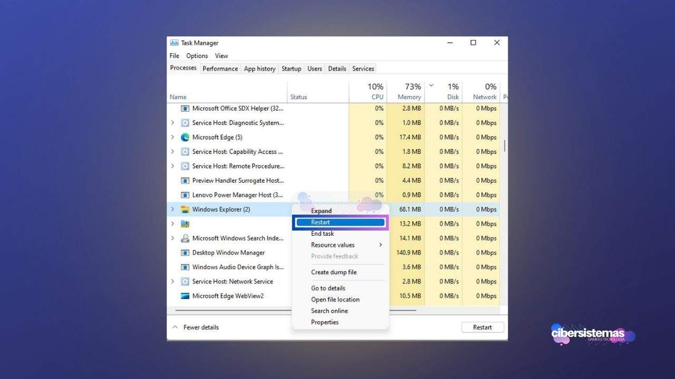Open the Options menu
Screen dimensions: 675x379
(197, 56)
